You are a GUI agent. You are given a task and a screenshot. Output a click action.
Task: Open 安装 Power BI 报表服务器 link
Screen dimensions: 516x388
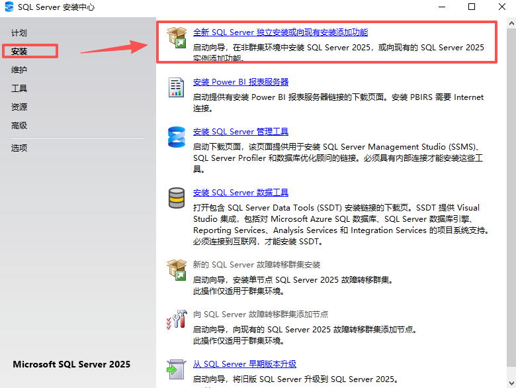click(x=241, y=82)
